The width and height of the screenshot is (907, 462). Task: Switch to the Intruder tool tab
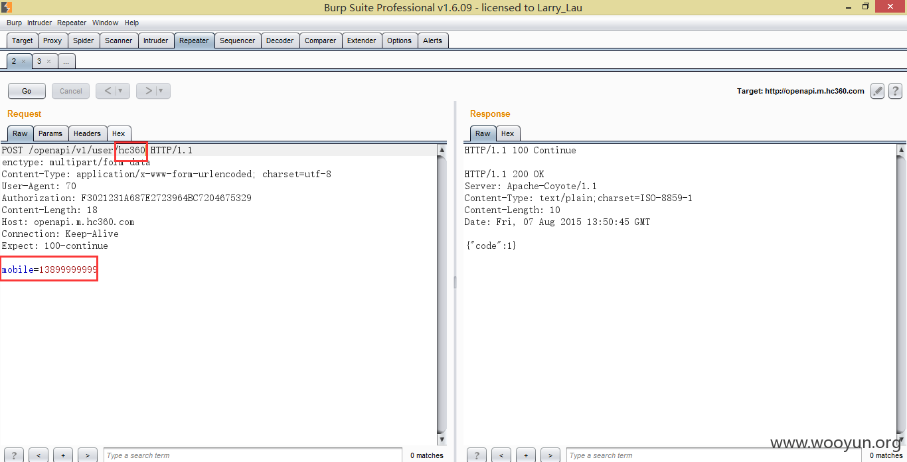click(x=156, y=40)
